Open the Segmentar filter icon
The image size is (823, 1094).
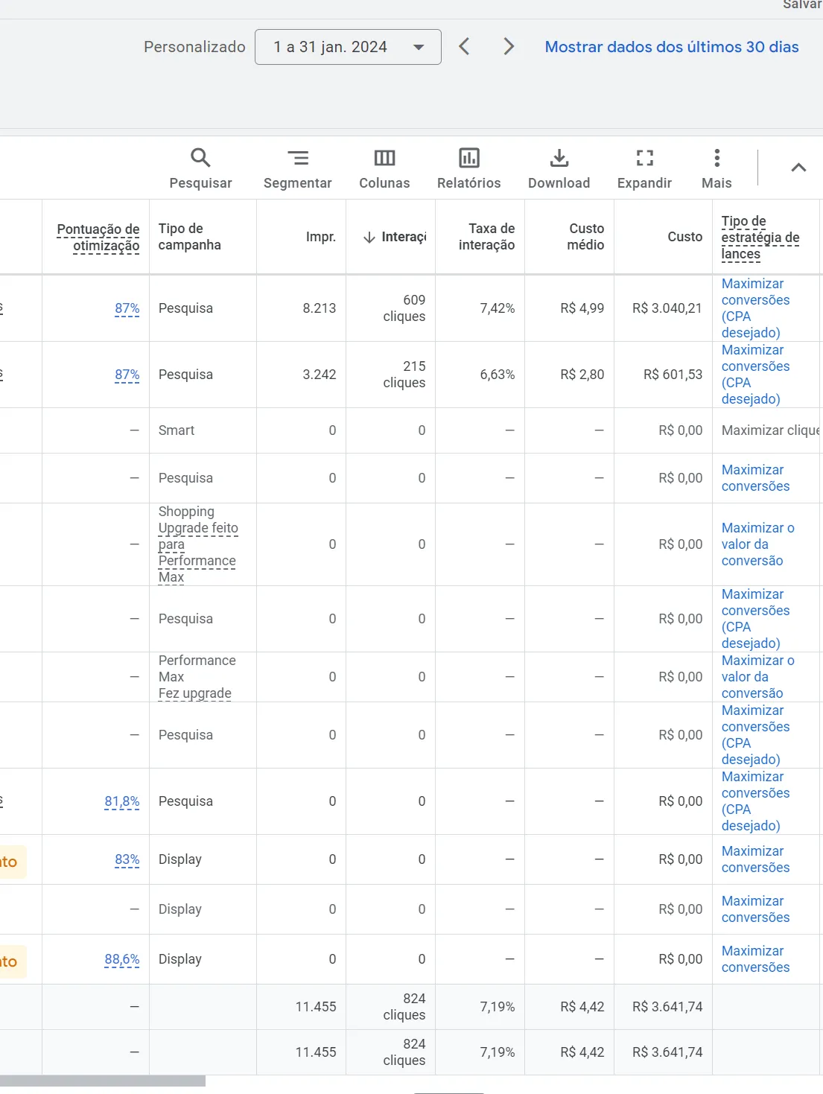(297, 158)
